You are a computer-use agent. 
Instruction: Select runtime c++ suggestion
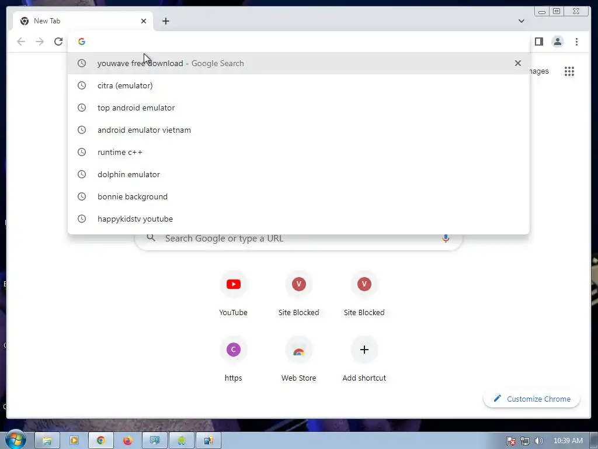click(298, 152)
